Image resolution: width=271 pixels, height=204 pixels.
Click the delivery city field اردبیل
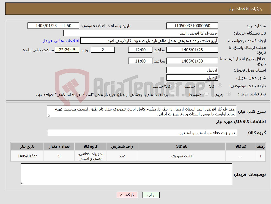[192, 78]
